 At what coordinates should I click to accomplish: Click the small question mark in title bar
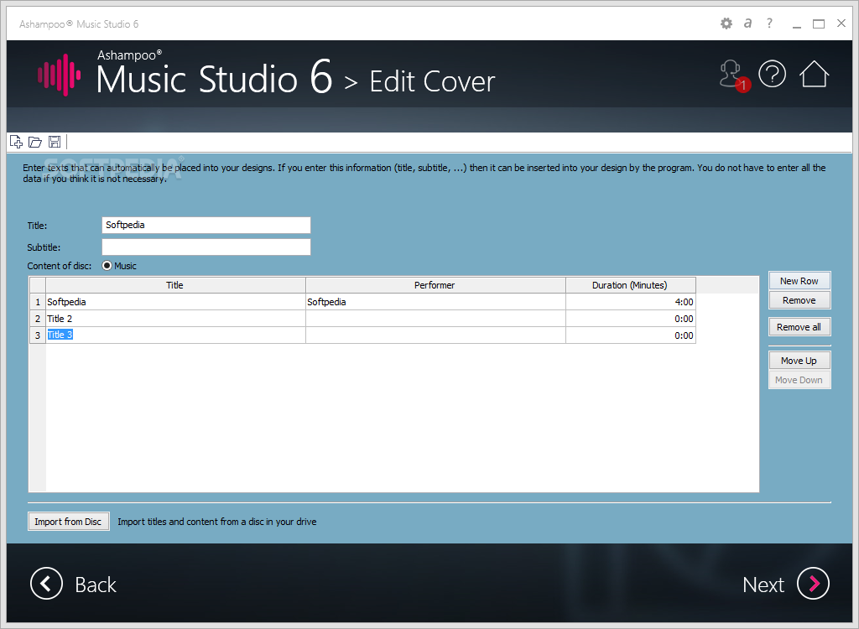pos(769,23)
